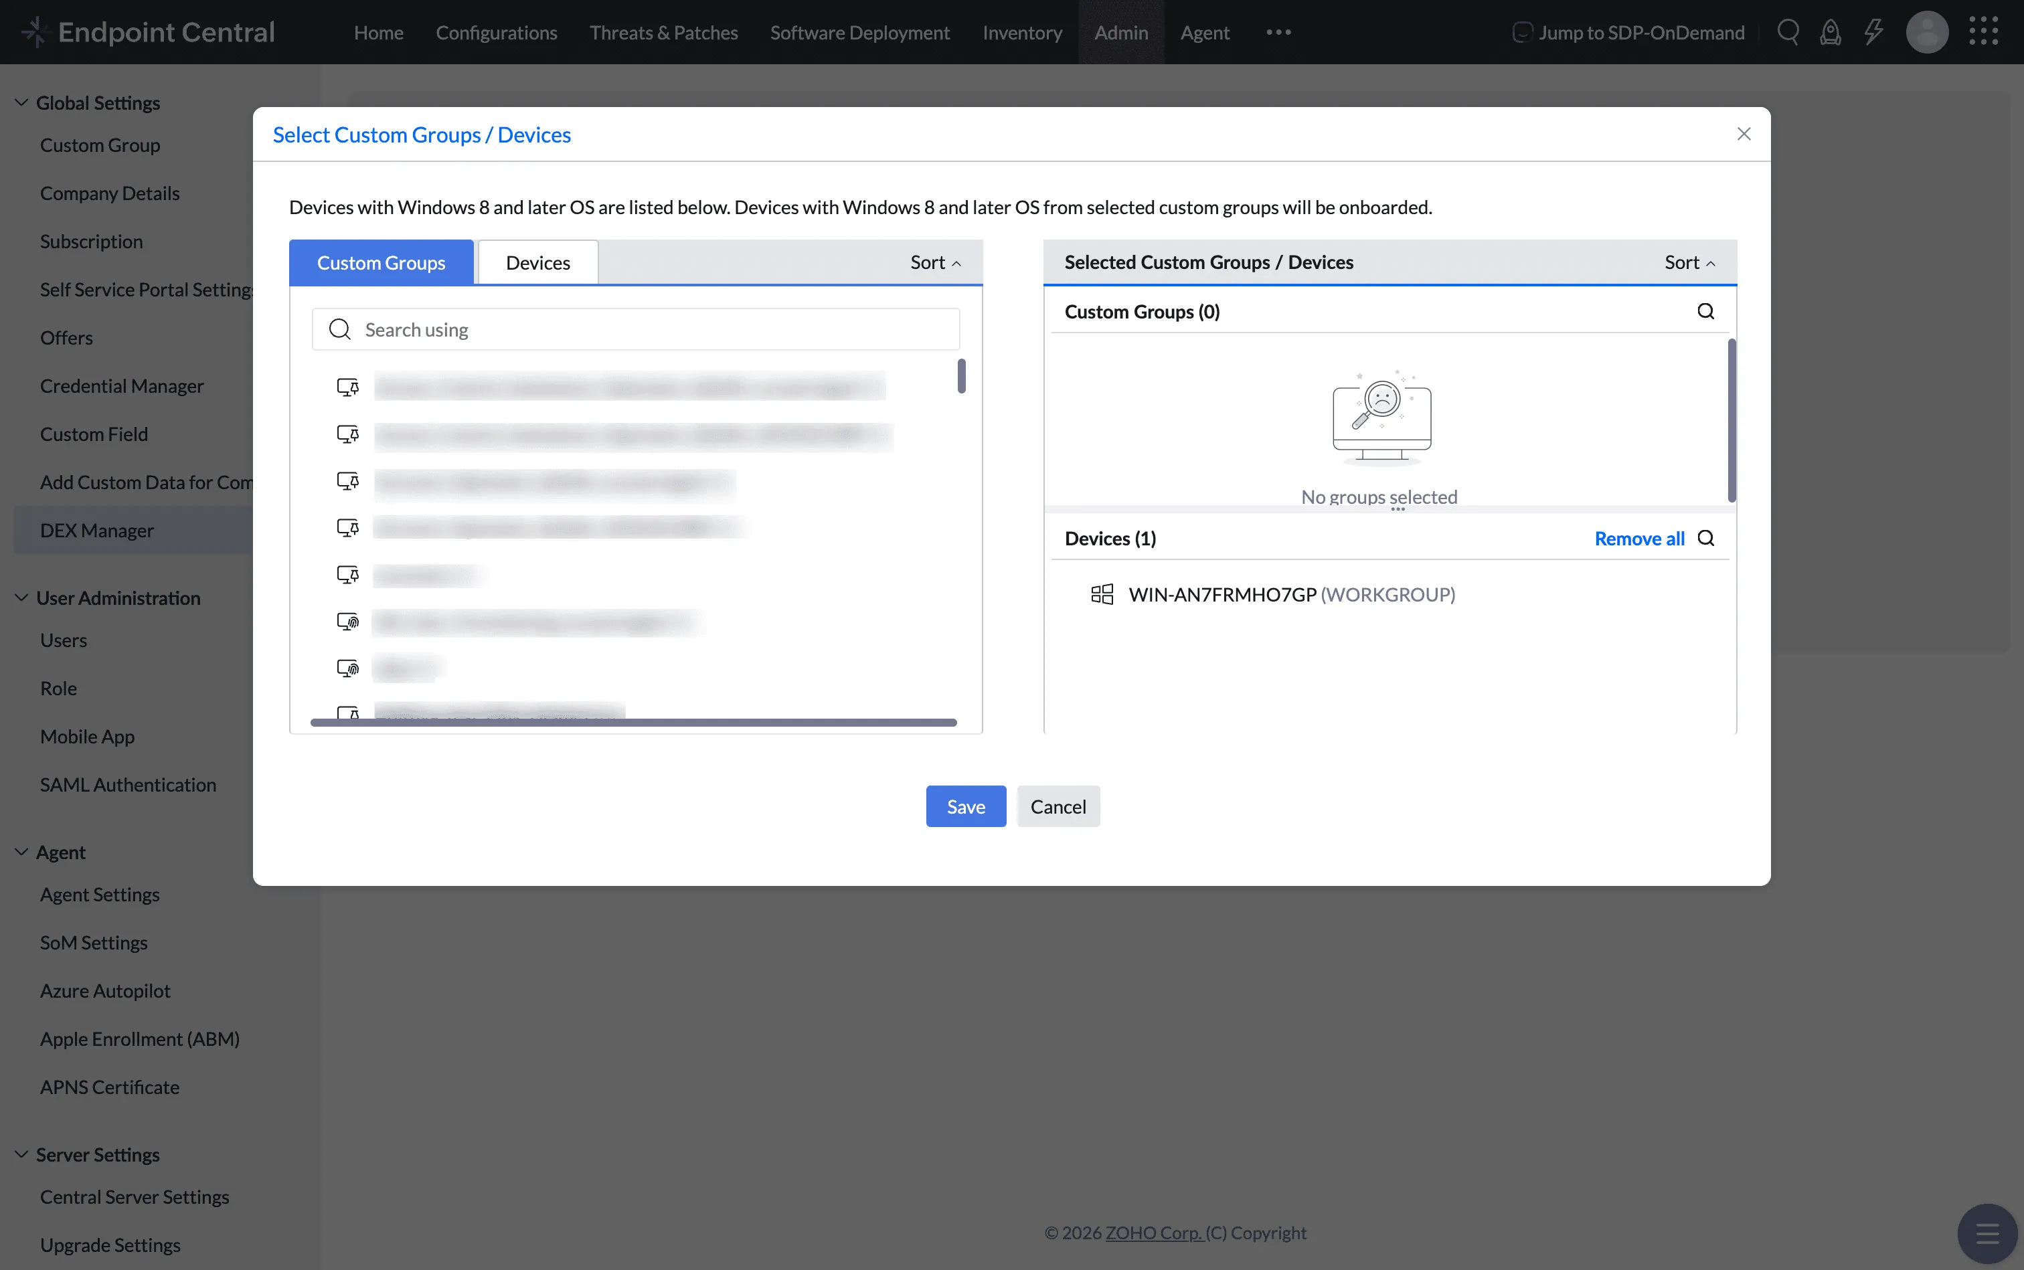
Task: Collapse the User Administration section
Action: [x=21, y=598]
